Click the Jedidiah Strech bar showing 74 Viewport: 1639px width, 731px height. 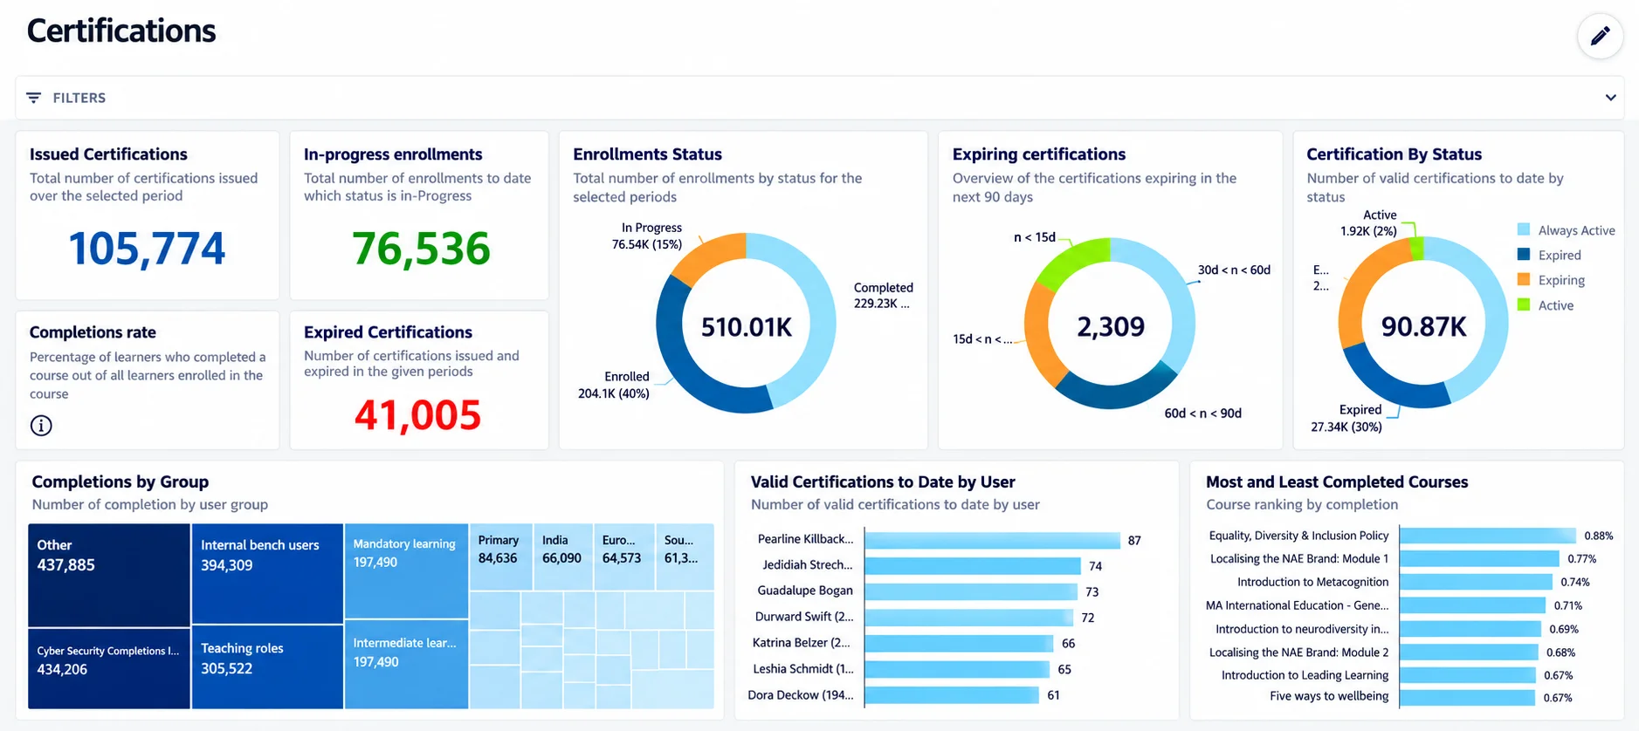[973, 566]
